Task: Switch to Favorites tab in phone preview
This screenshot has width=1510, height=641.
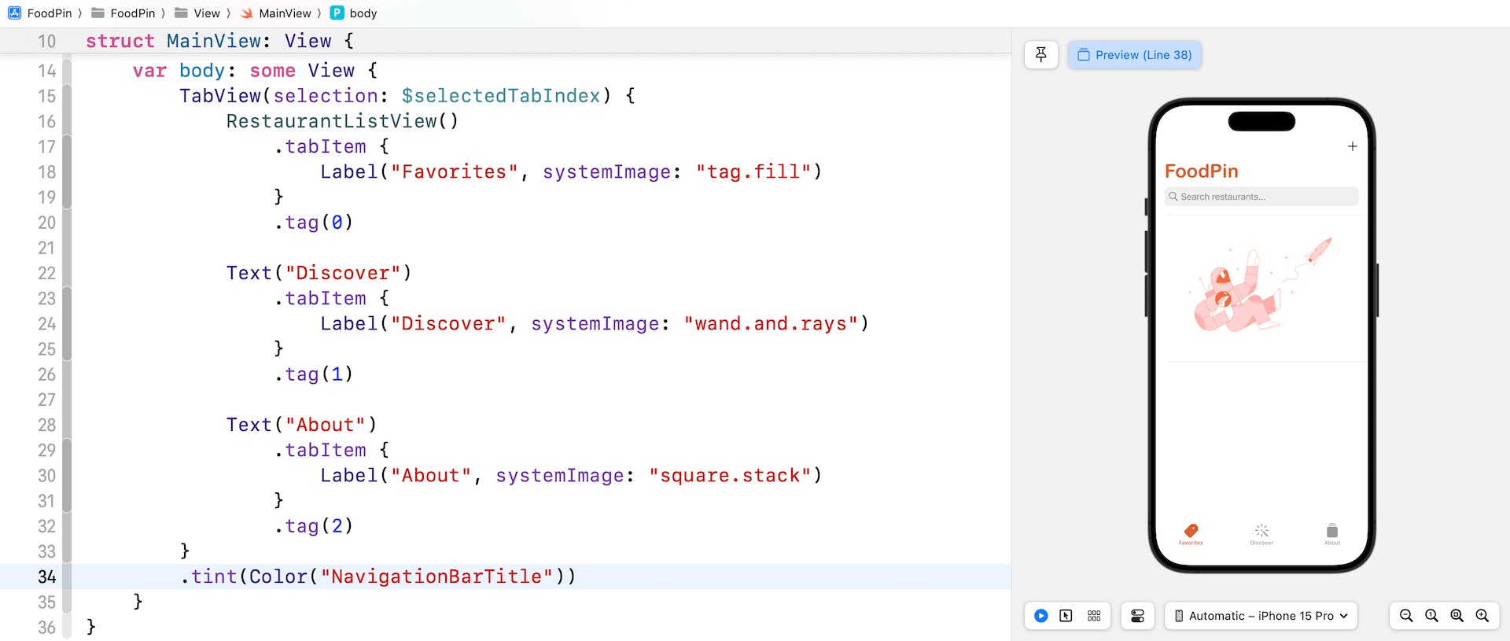Action: click(x=1191, y=534)
